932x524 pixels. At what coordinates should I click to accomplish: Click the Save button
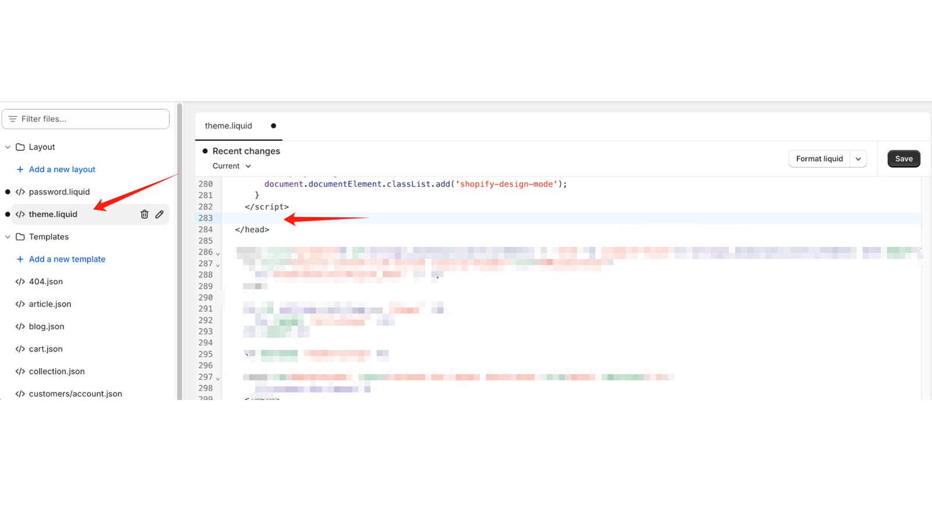(903, 159)
